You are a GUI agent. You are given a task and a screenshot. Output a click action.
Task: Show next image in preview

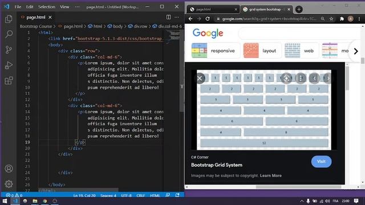(x=328, y=79)
